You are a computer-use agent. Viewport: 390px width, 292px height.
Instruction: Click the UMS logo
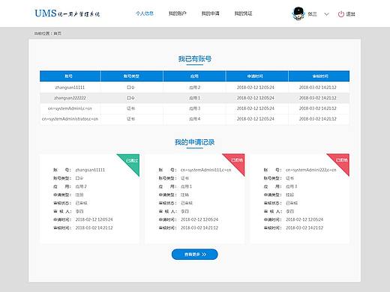click(x=67, y=13)
